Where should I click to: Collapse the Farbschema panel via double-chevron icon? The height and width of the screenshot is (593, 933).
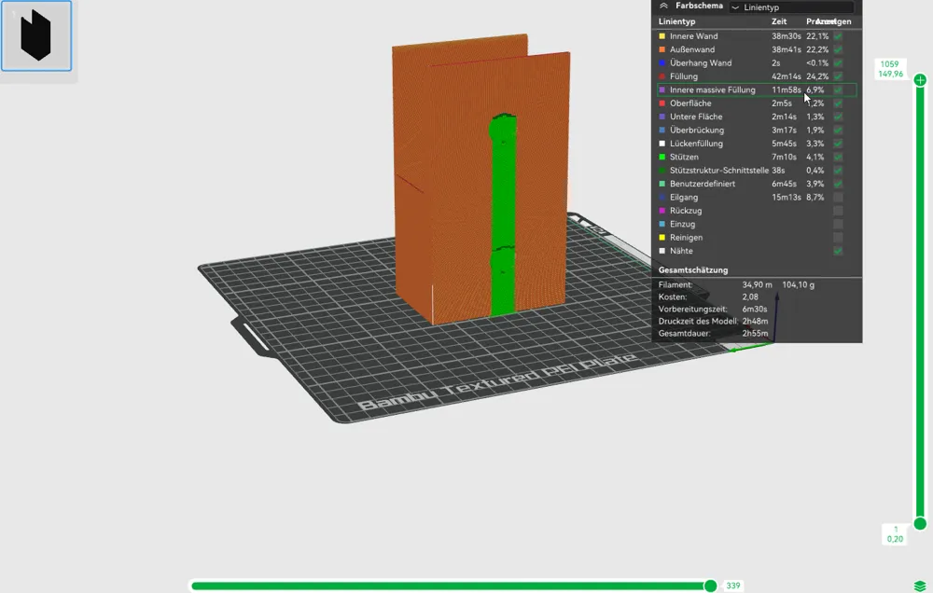click(x=662, y=6)
